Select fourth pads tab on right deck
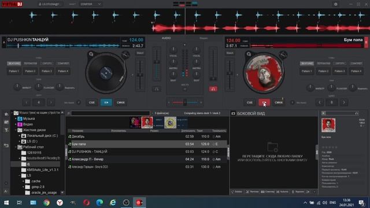370x208 pixels. [356, 64]
